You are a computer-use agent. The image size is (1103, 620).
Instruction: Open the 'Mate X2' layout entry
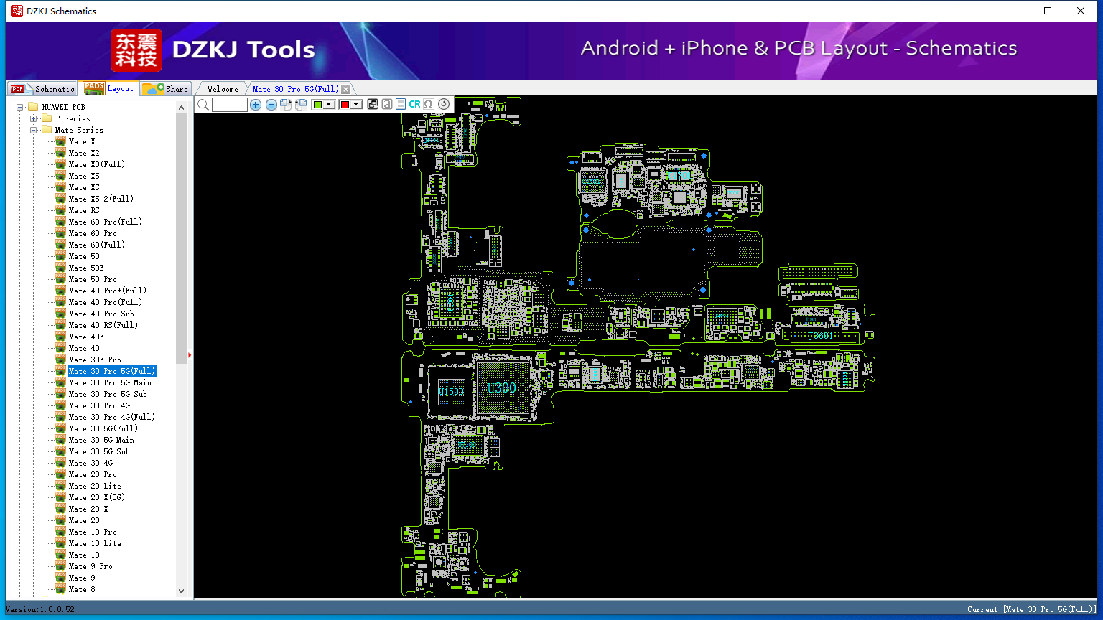(x=84, y=153)
